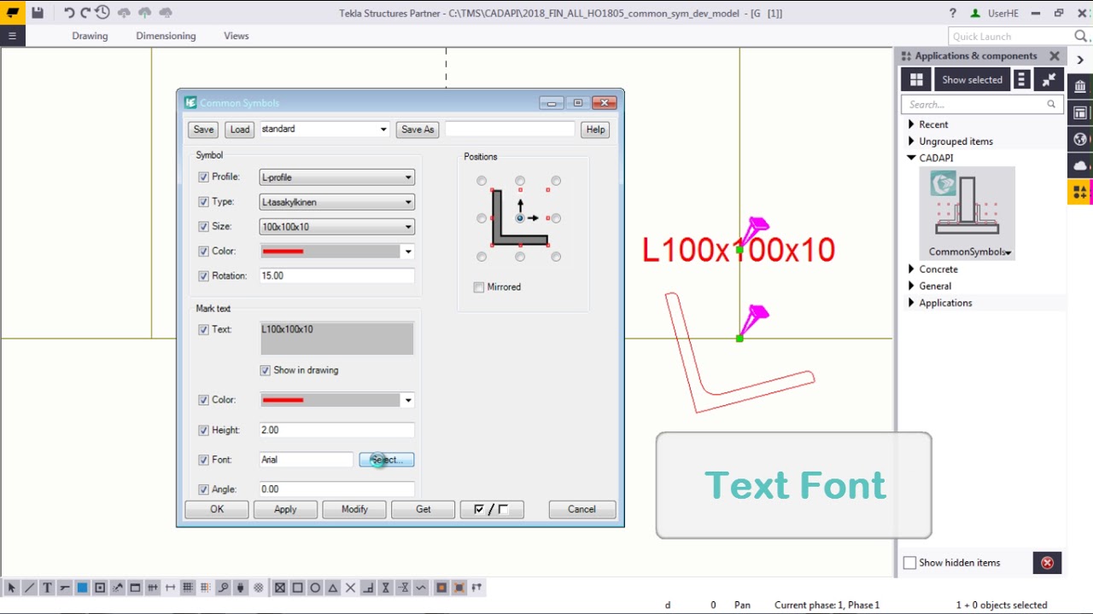1093x614 pixels.
Task: Click the blue filled square tool icon
Action: (x=82, y=588)
